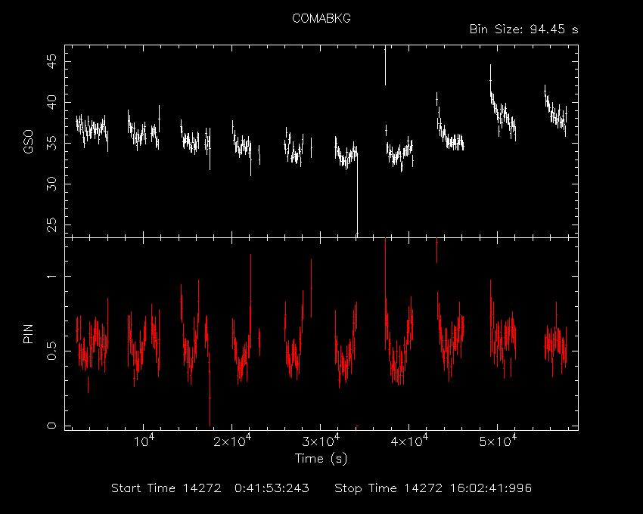Click the Bin Size: 94.45 s label

[523, 29]
